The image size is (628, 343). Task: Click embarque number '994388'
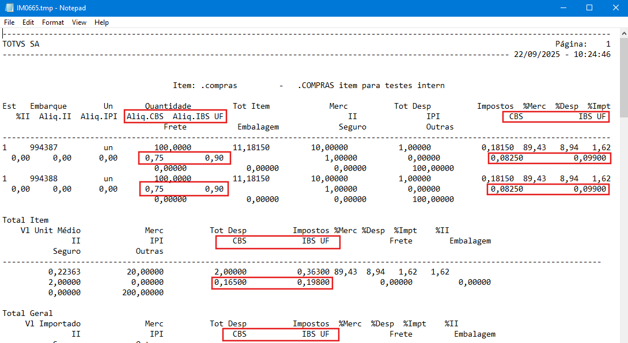pos(44,179)
